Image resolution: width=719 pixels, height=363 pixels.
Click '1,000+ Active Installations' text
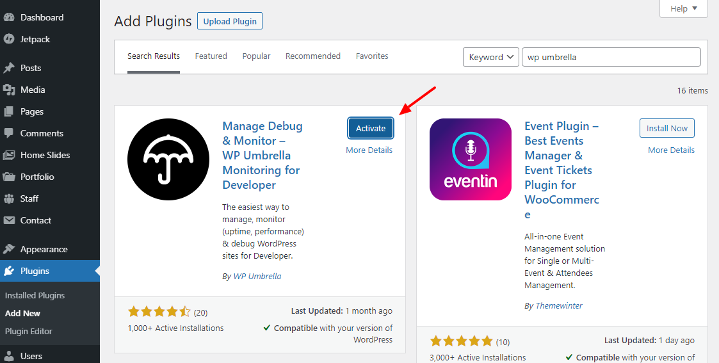[x=176, y=328]
